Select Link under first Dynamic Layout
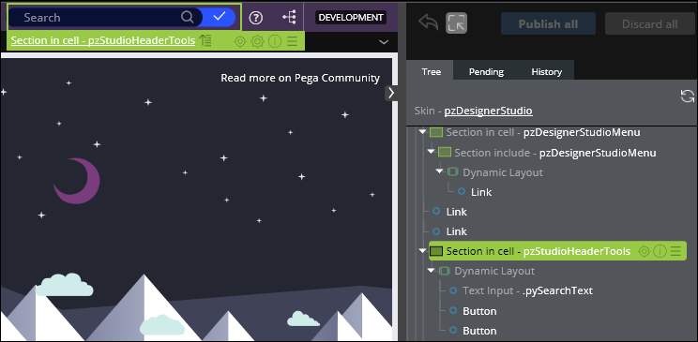The image size is (698, 342). (481, 192)
